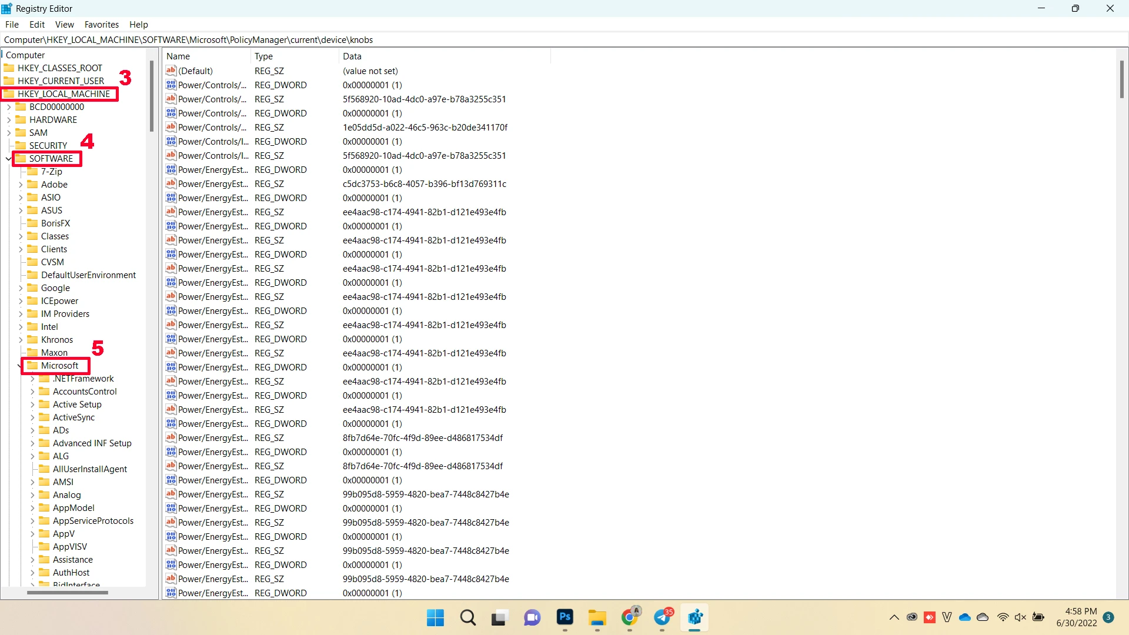
Task: Open the blue OneDrive tray icon
Action: [965, 617]
